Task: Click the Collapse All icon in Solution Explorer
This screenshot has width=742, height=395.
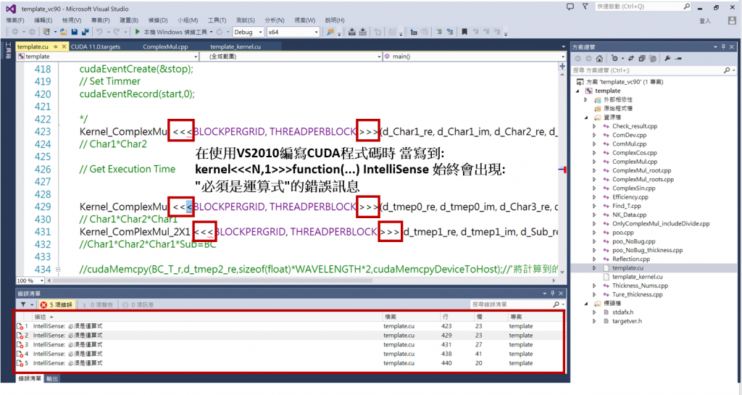Action: click(x=642, y=59)
